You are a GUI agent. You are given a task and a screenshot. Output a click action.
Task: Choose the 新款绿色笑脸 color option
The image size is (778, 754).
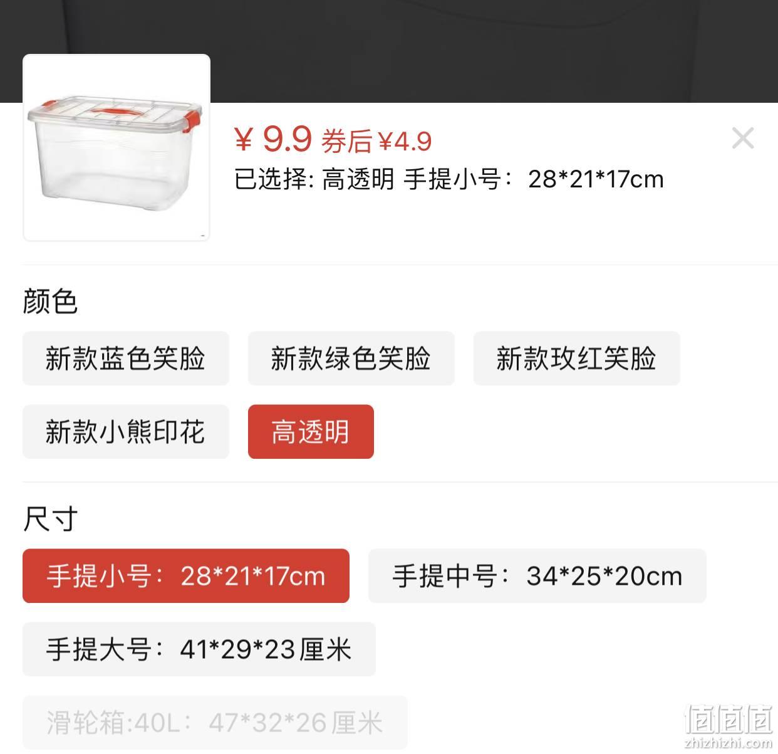(351, 359)
